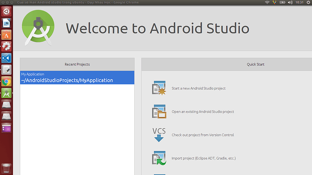Open the 10:31 clock menu

click(299, 2)
